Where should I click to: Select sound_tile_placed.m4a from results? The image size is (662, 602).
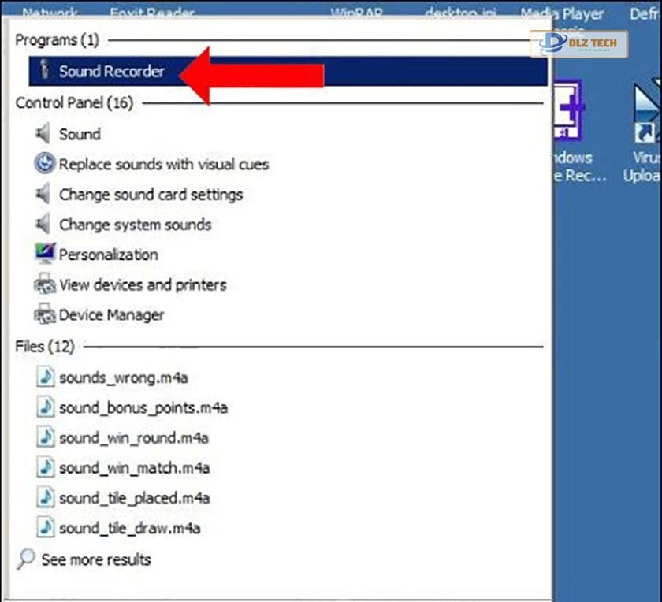click(x=134, y=498)
